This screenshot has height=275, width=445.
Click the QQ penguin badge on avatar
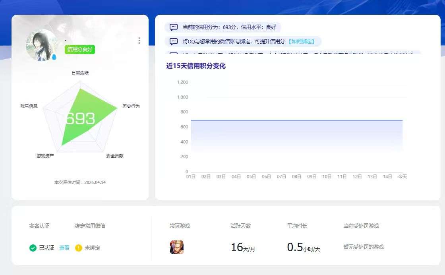pyautogui.click(x=54, y=57)
